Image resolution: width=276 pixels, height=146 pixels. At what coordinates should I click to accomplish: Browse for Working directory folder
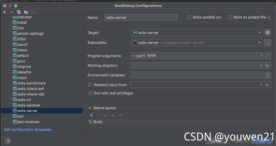(x=267, y=65)
